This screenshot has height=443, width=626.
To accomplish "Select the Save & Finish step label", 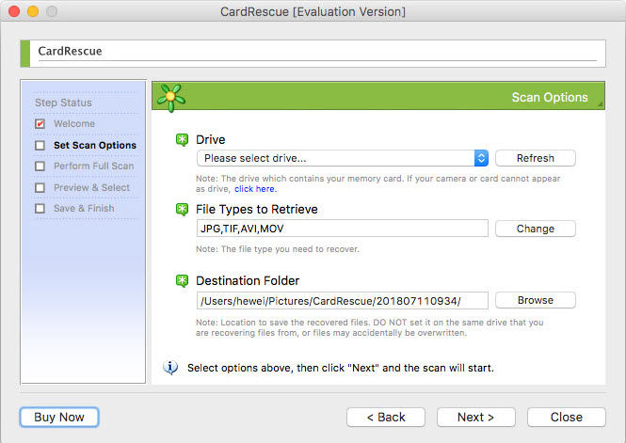I will pyautogui.click(x=84, y=208).
